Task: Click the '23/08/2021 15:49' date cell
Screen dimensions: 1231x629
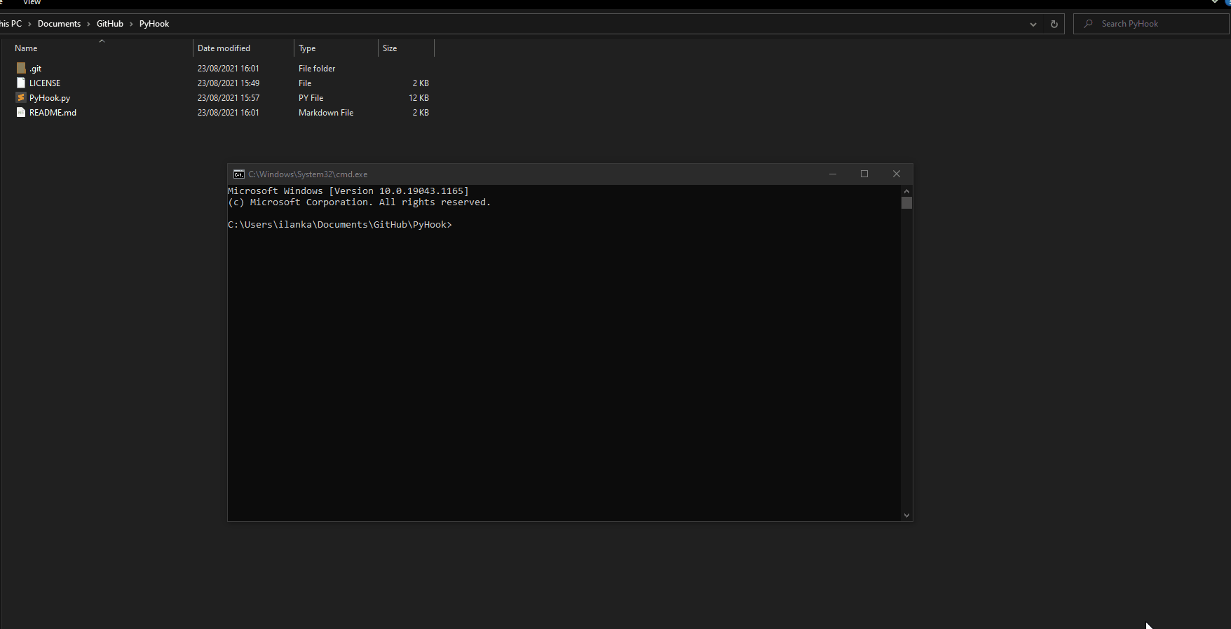Action: click(229, 83)
